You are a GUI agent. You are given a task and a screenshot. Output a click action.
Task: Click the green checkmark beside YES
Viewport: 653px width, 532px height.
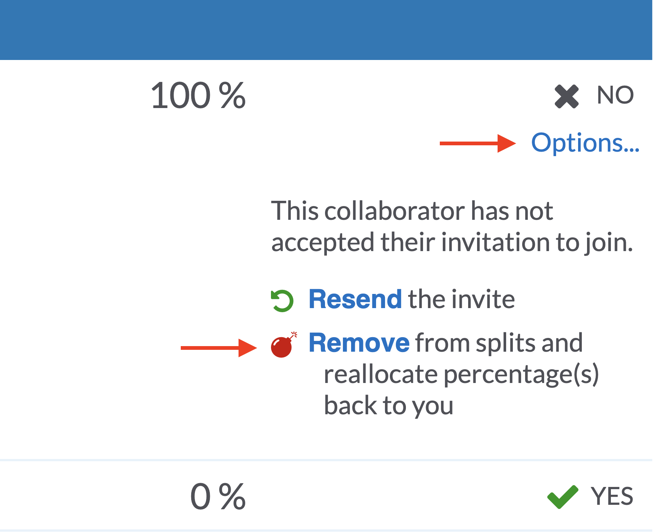tap(562, 497)
